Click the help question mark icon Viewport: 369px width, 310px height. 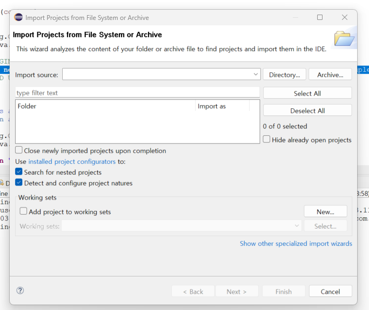click(x=21, y=291)
